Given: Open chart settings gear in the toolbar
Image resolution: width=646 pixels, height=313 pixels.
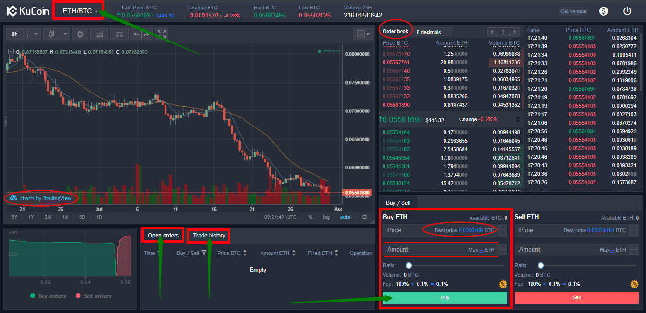Looking at the screenshot, I should pos(80,34).
